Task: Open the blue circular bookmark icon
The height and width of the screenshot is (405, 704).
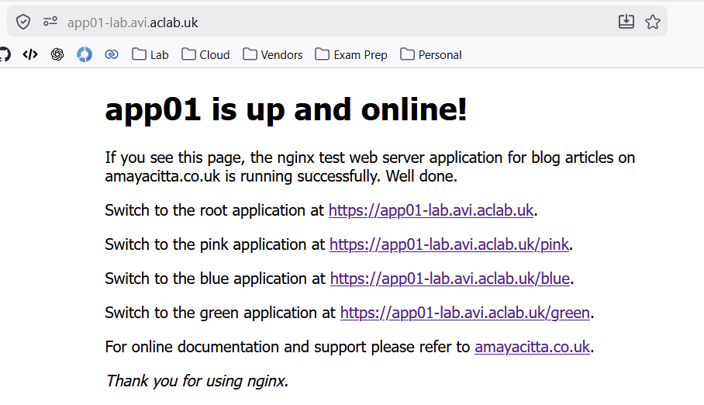Action: pyautogui.click(x=85, y=54)
